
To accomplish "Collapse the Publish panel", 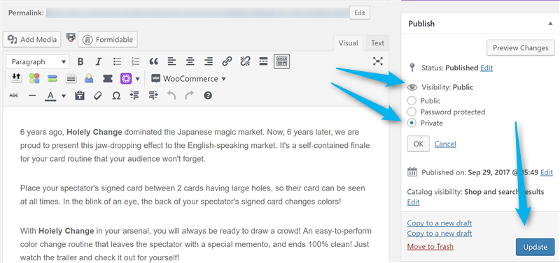I will click(550, 24).
